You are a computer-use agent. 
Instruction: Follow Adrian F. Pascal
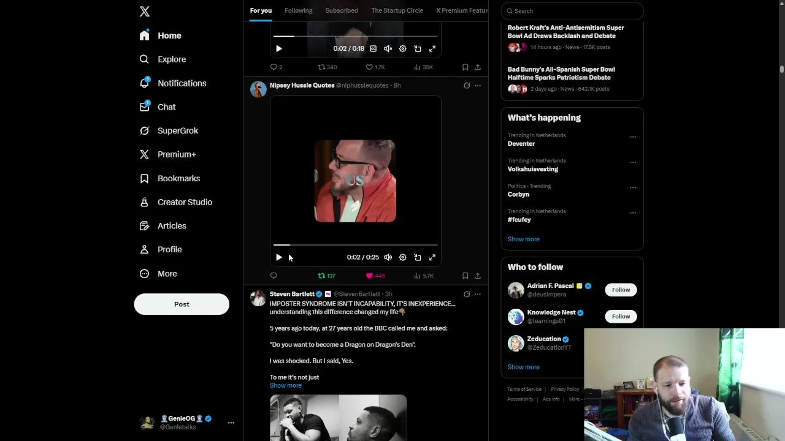pos(621,290)
